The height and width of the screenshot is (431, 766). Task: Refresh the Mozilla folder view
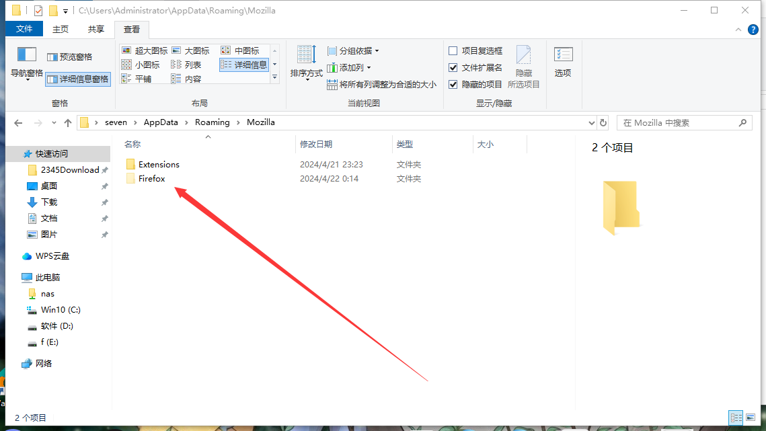603,122
